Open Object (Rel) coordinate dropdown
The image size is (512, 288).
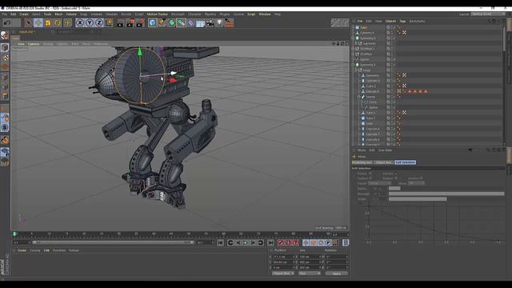pos(283,274)
